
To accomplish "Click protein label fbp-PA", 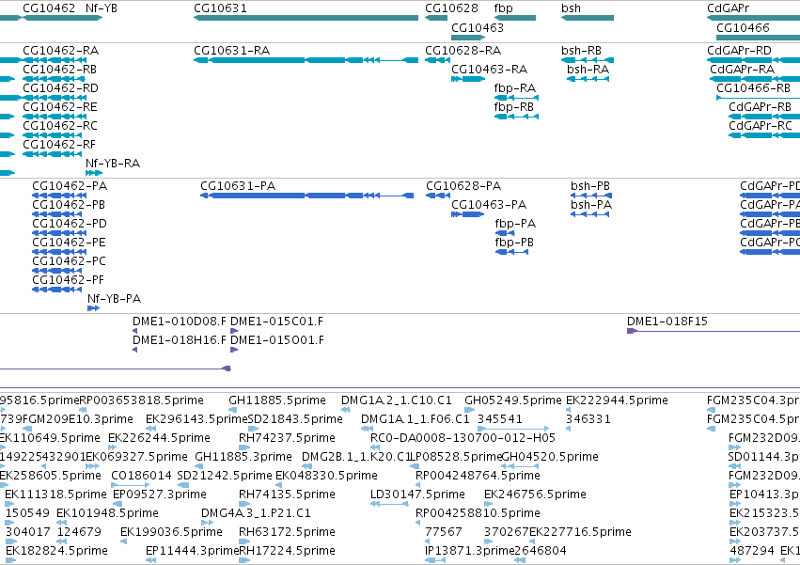I will click(x=515, y=224).
